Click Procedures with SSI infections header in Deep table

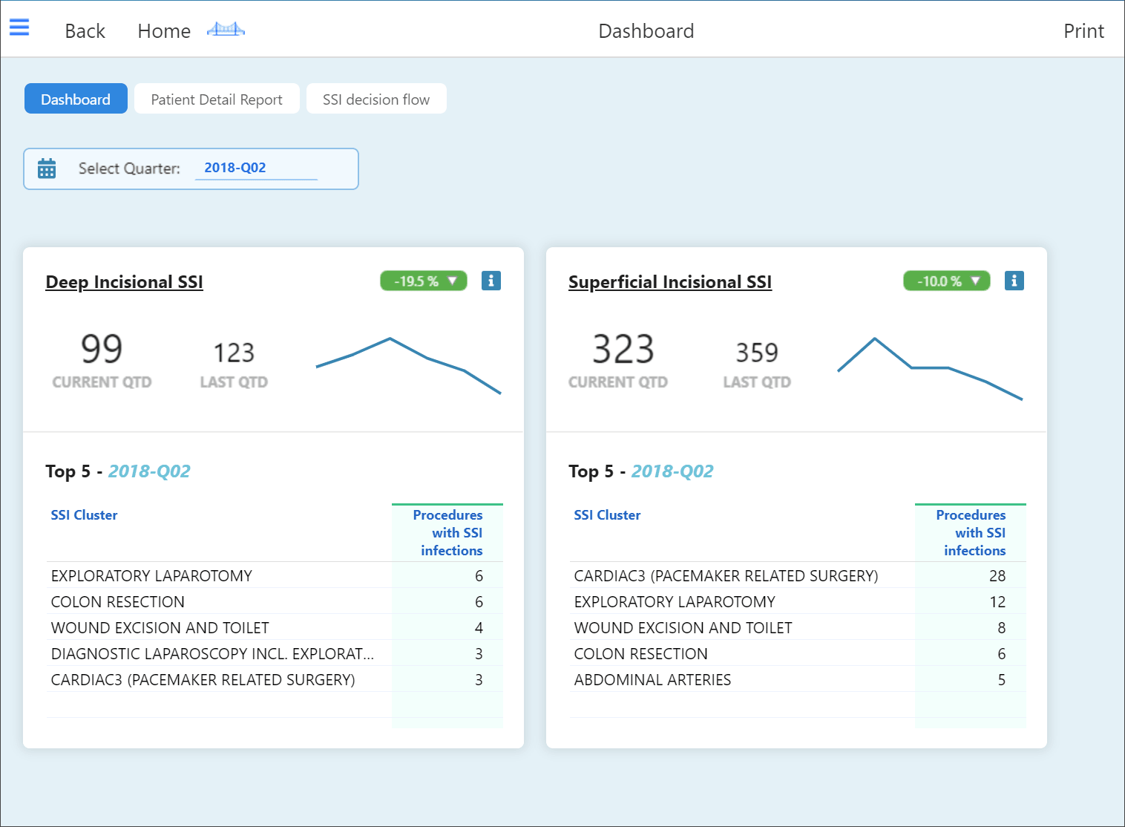(x=447, y=533)
